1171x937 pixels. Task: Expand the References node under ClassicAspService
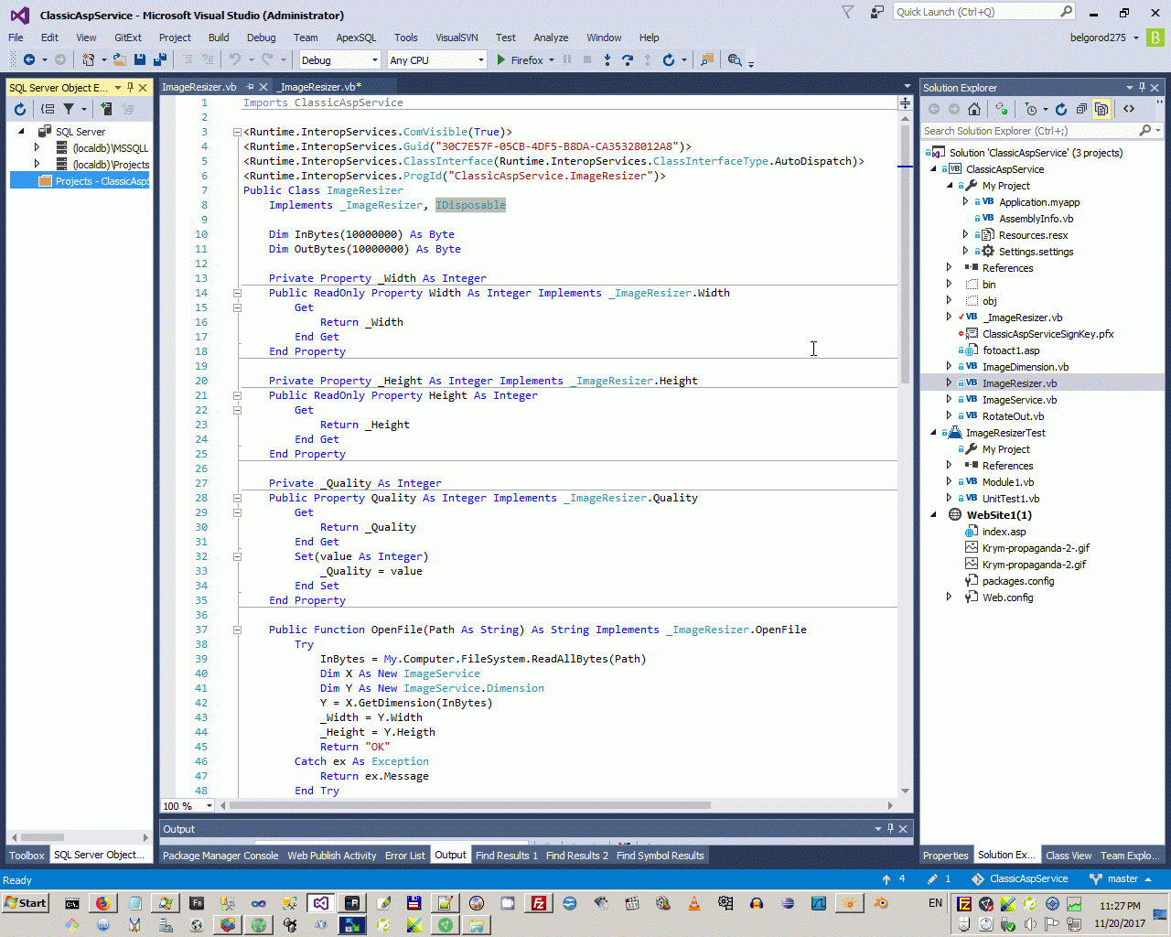coord(949,268)
